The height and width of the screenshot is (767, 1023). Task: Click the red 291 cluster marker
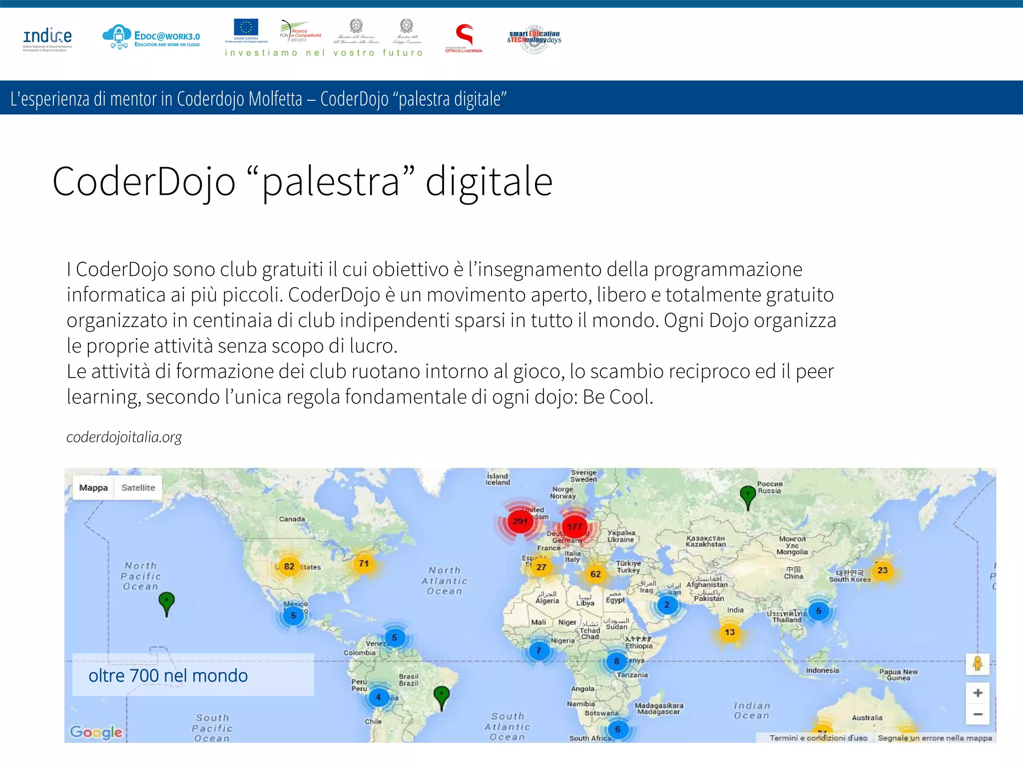click(520, 521)
